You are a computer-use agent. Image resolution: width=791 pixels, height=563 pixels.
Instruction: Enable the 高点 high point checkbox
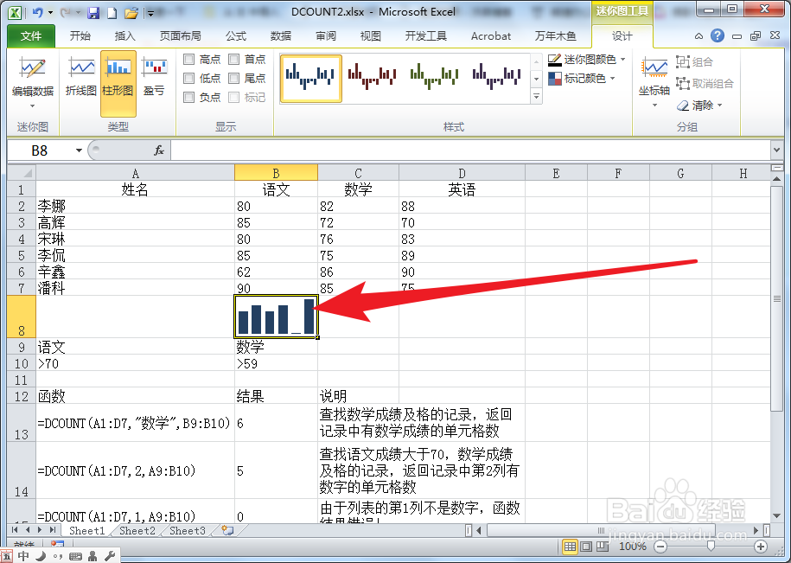click(x=188, y=60)
